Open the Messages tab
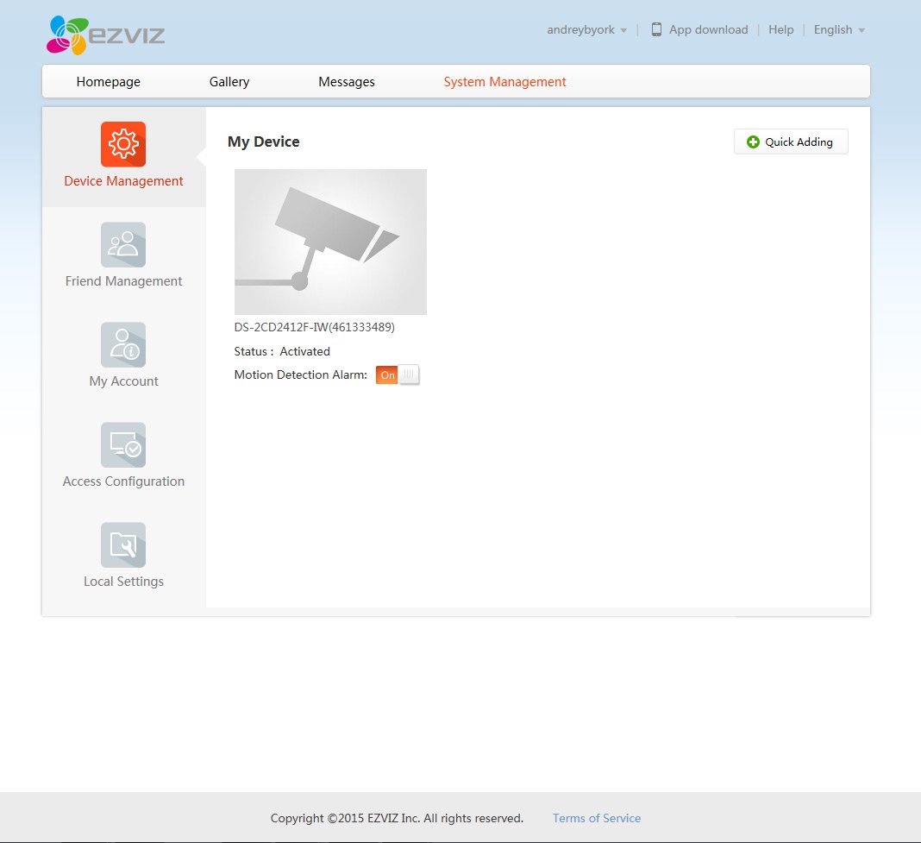The width and height of the screenshot is (921, 843). tap(347, 82)
